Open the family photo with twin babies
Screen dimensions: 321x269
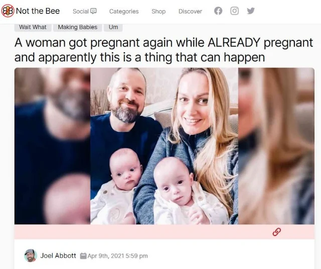(x=164, y=146)
